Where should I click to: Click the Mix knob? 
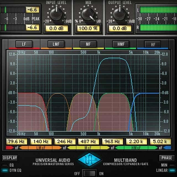88,13
